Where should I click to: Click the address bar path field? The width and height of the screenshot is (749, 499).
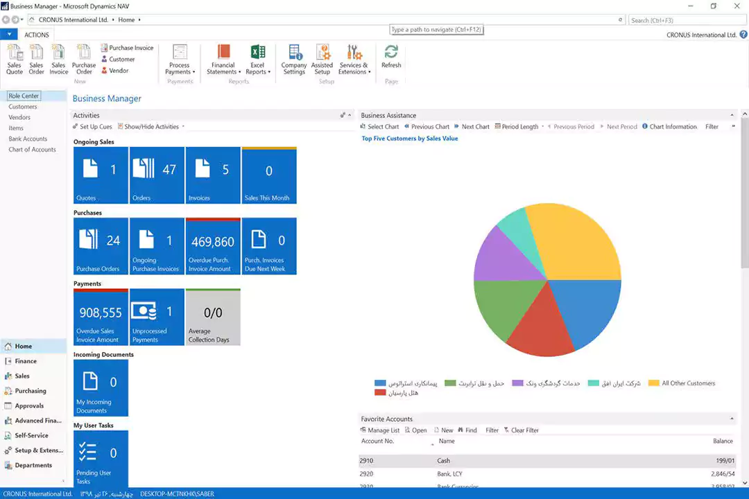point(326,19)
